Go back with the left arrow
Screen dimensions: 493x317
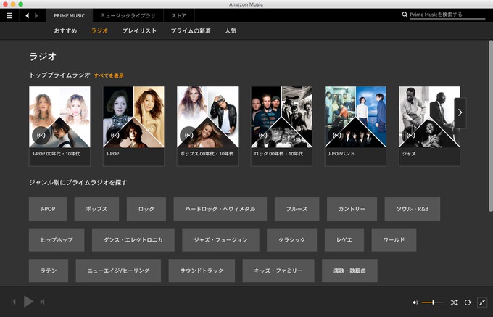coord(28,15)
